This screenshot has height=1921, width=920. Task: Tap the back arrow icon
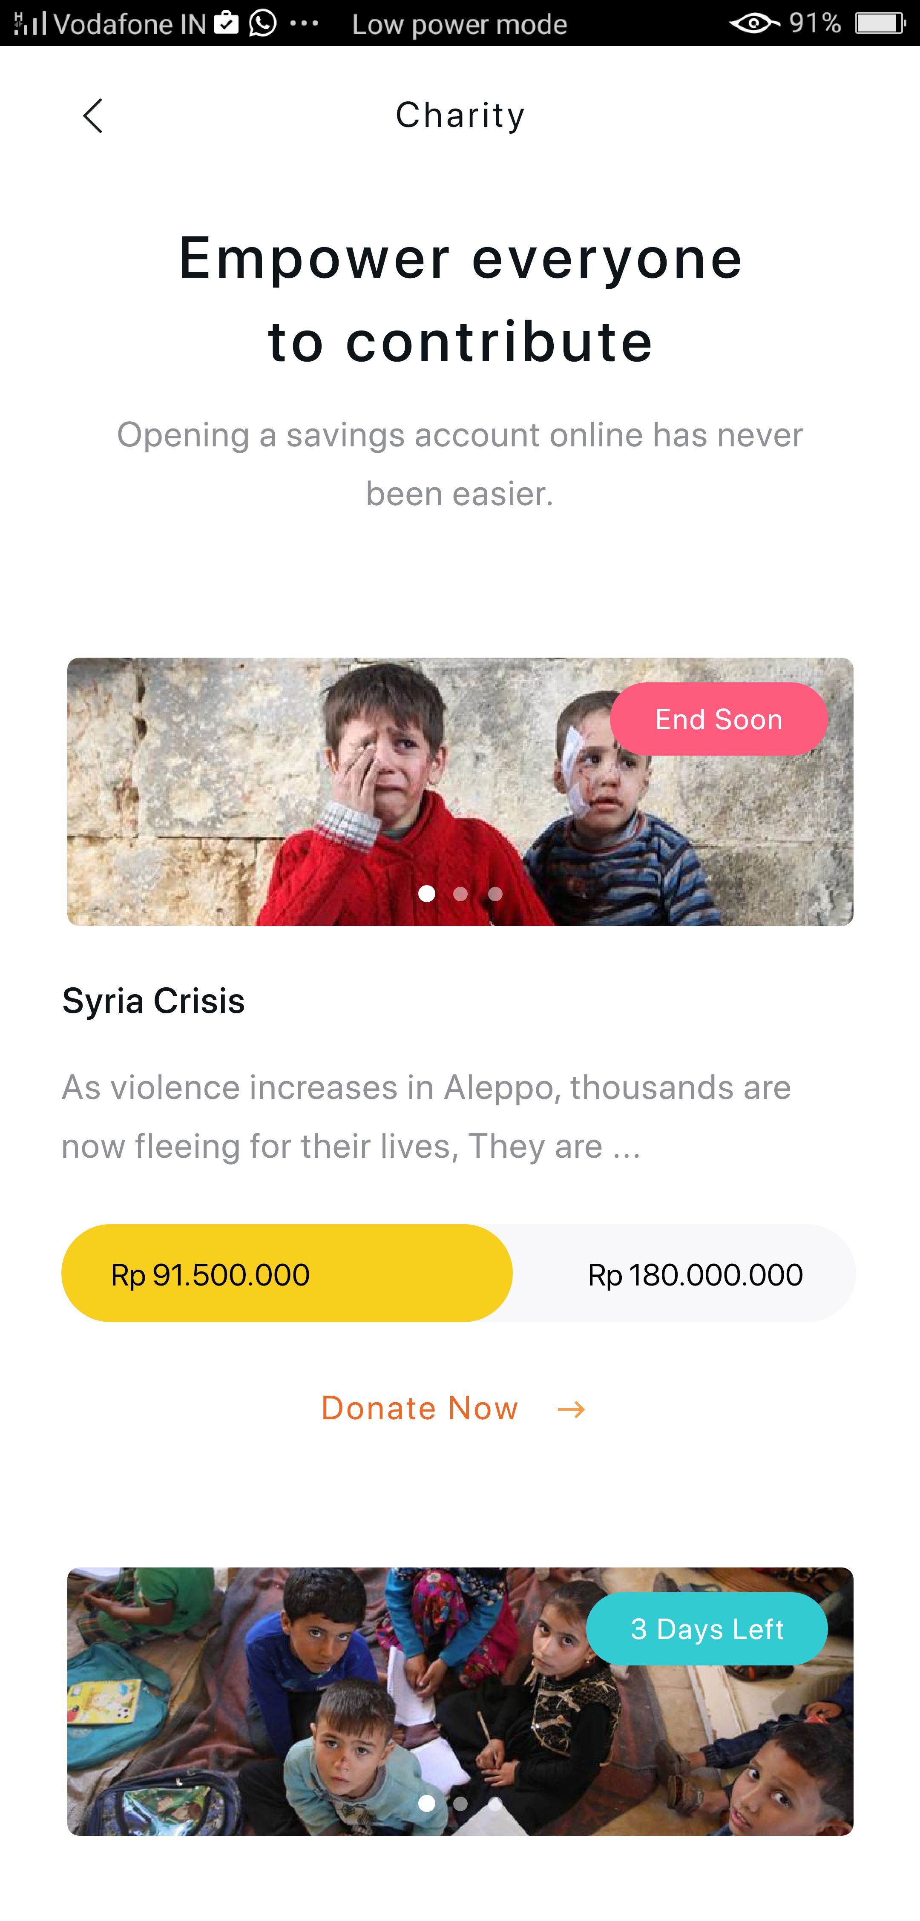92,116
